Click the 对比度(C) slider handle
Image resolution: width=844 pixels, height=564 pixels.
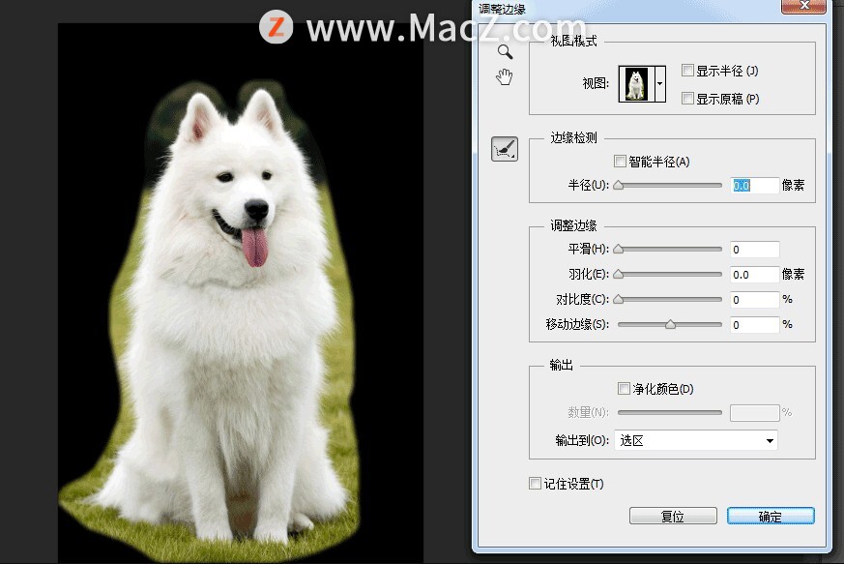(619, 299)
